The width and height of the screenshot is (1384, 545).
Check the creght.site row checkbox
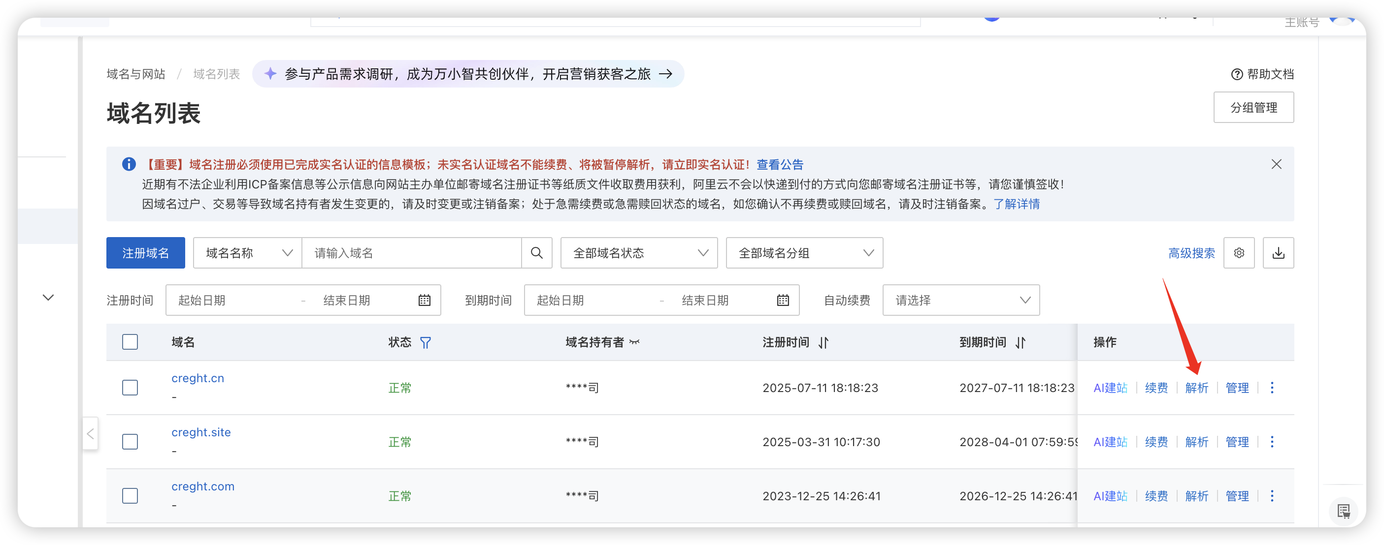(130, 442)
